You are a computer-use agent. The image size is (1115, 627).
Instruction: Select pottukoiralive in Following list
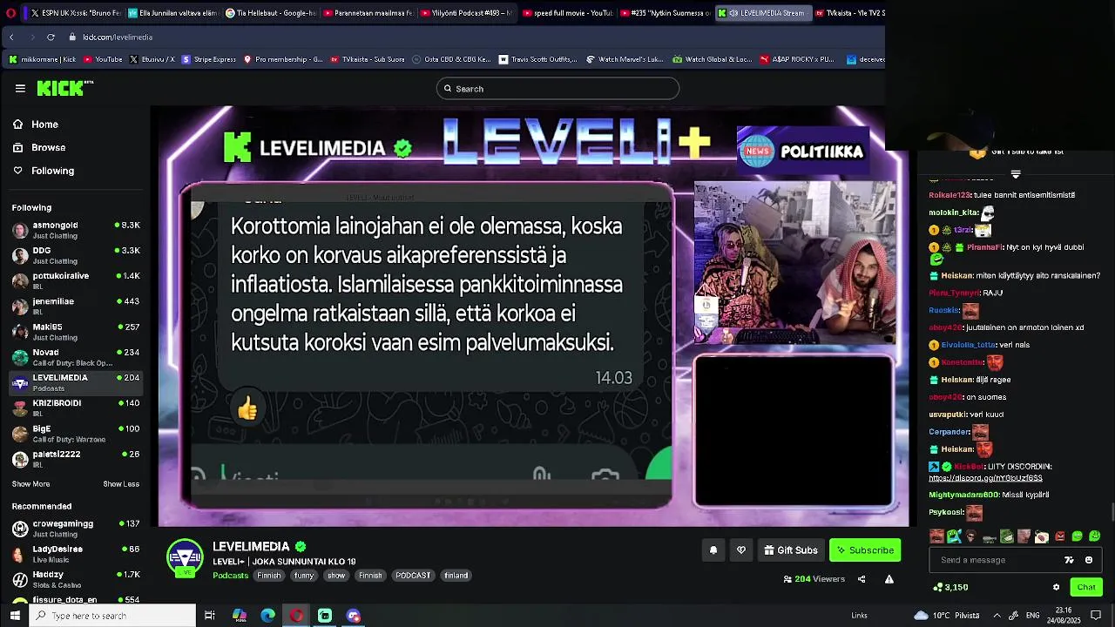(x=76, y=280)
